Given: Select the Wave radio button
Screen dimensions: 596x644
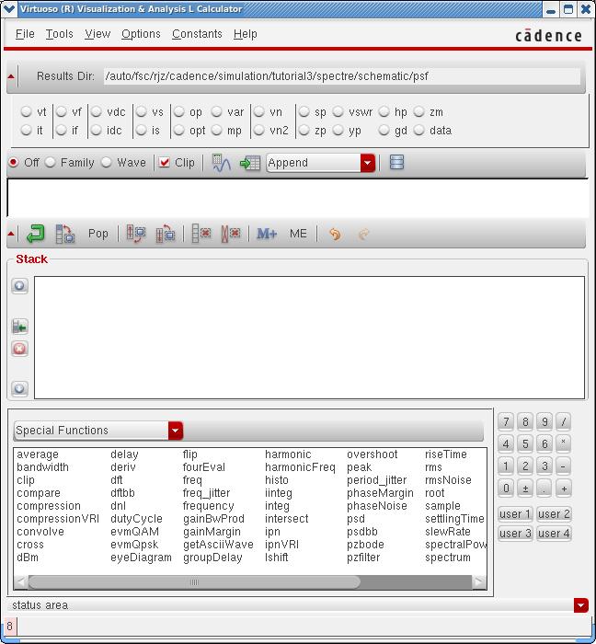Looking at the screenshot, I should tap(107, 163).
